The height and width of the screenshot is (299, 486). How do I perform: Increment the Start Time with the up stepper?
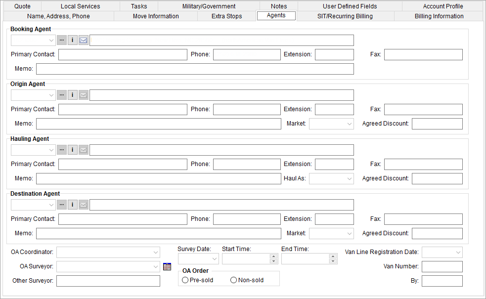pyautogui.click(x=273, y=256)
